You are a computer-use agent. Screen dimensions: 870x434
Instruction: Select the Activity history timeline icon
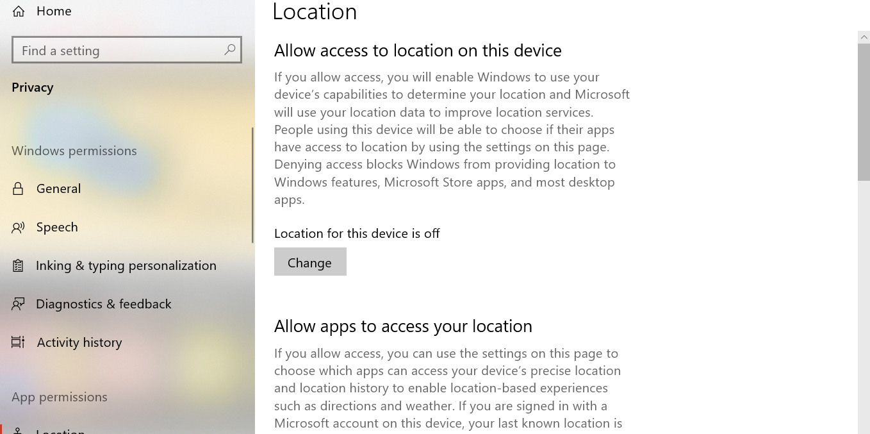(x=18, y=342)
